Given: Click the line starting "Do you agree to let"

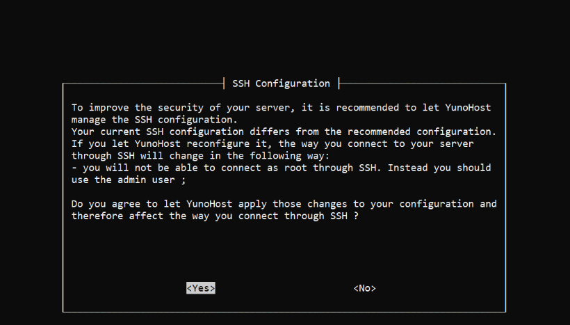Looking at the screenshot, I should click(284, 204).
